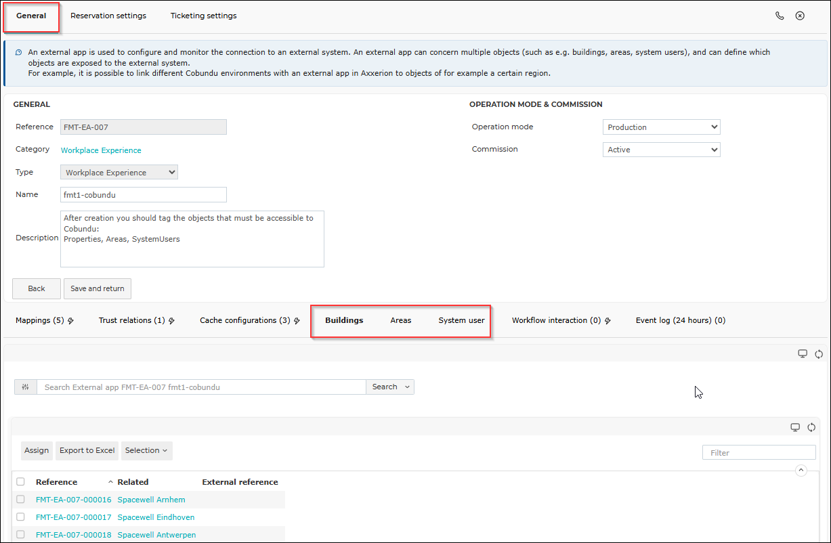Click Export to Excel
Viewport: 831px width, 543px height.
tap(87, 451)
